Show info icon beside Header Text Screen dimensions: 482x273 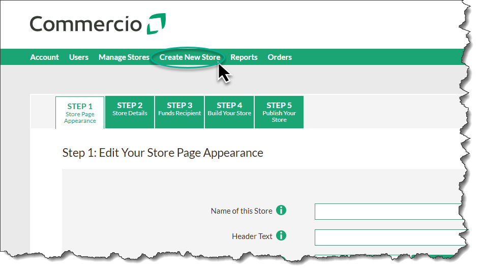(281, 236)
